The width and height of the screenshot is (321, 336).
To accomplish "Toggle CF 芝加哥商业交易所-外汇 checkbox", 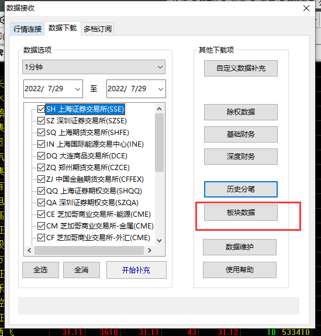I will (x=41, y=237).
